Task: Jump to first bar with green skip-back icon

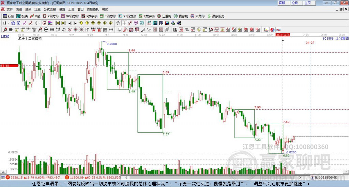Action: 57,23
